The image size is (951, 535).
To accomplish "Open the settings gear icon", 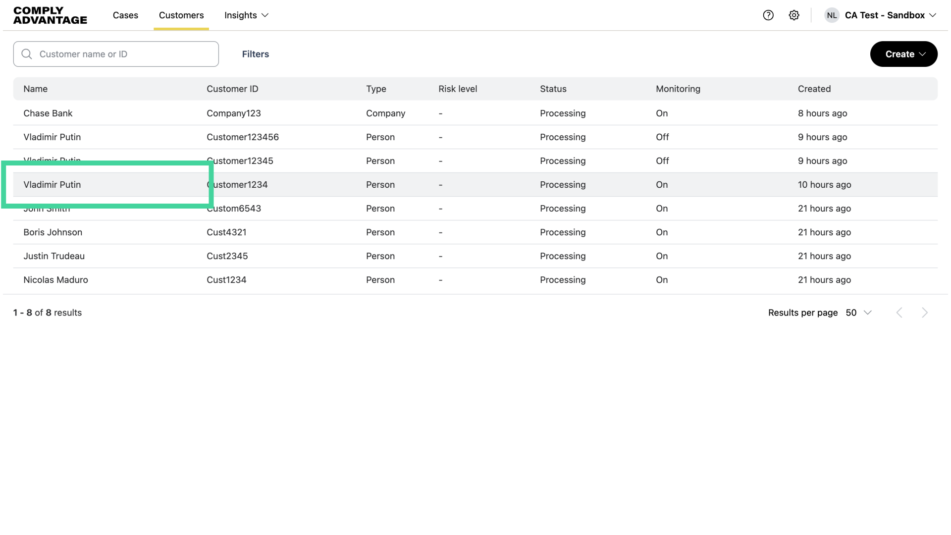I will (x=794, y=15).
